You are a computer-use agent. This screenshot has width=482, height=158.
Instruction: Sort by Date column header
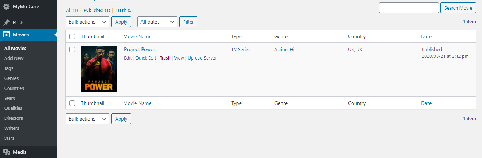click(x=426, y=36)
